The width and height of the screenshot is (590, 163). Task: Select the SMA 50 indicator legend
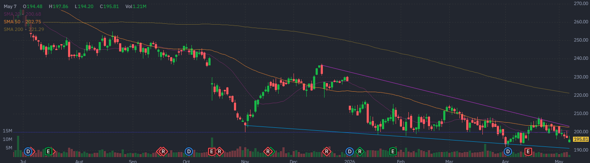point(23,22)
